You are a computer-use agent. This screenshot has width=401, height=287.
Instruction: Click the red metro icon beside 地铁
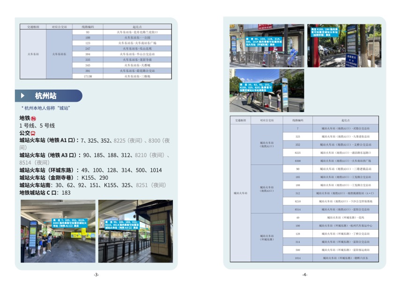(x=33, y=118)
